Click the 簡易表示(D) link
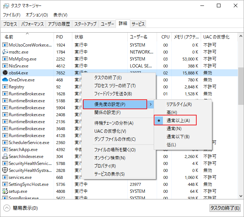Image resolution: width=244 pixels, height=217 pixels. click(x=25, y=208)
